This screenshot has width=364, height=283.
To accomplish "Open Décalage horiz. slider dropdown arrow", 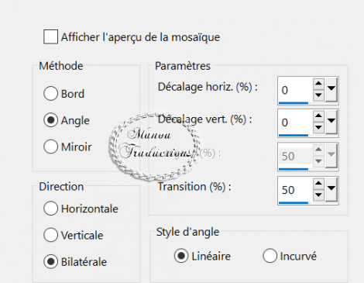I will pyautogui.click(x=331, y=90).
